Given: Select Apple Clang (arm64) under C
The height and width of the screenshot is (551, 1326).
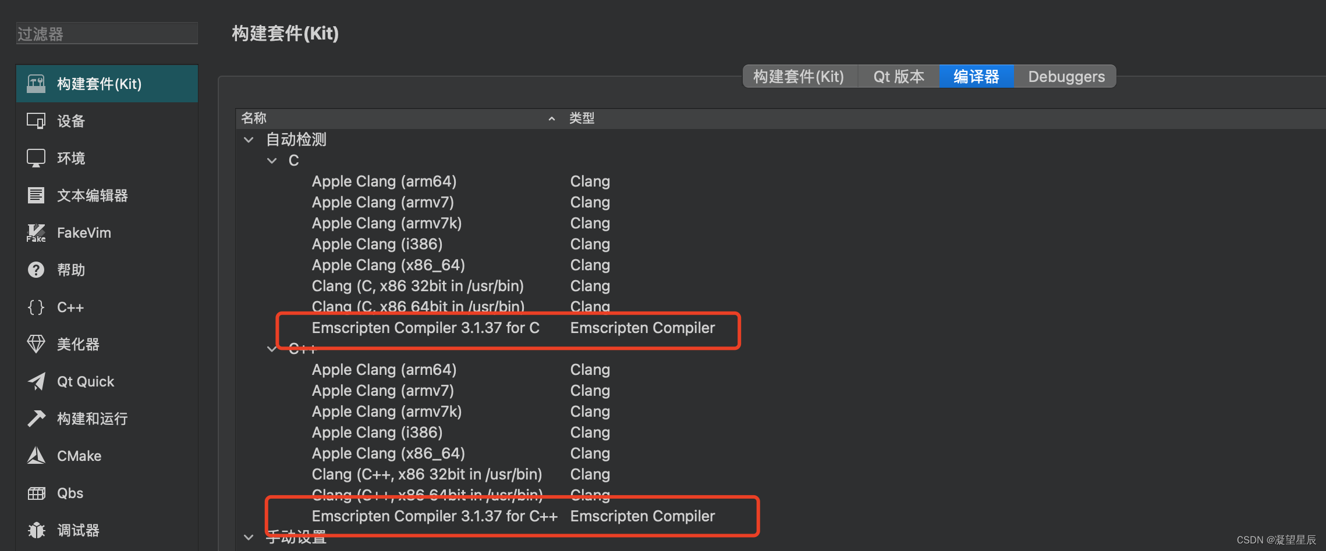Looking at the screenshot, I should tap(384, 181).
